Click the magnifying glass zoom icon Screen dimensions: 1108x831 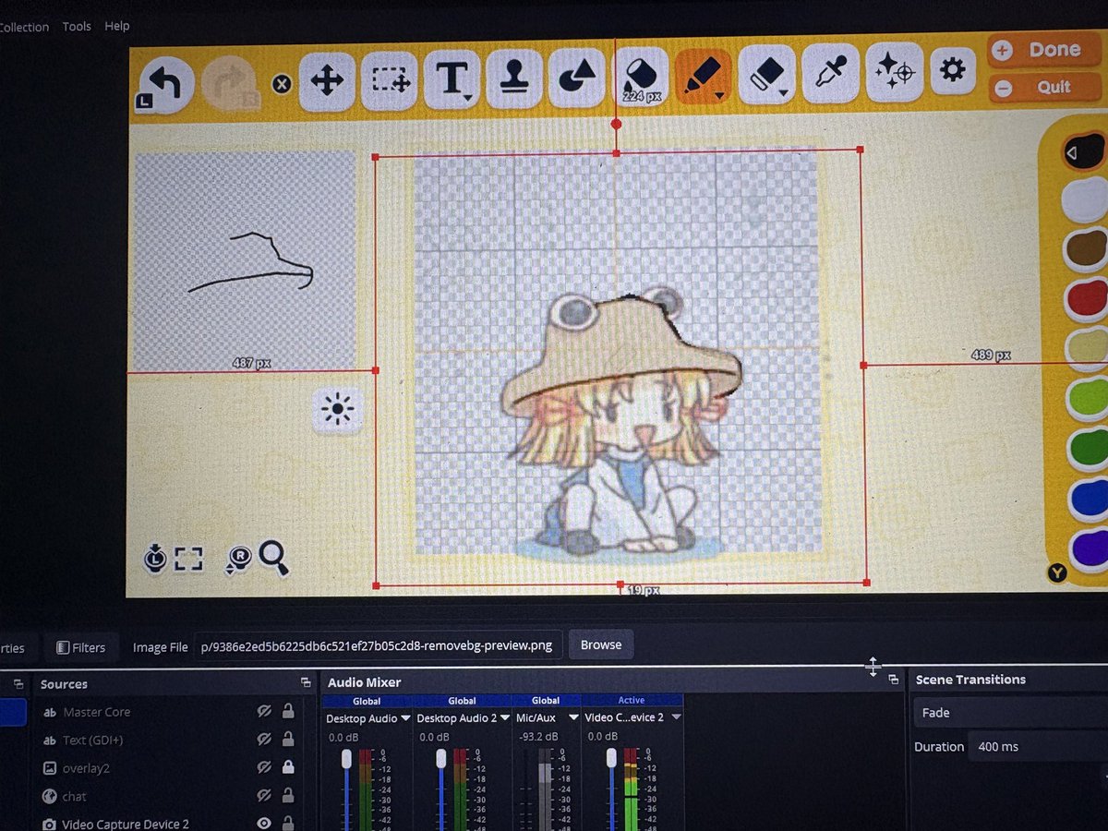coord(274,558)
